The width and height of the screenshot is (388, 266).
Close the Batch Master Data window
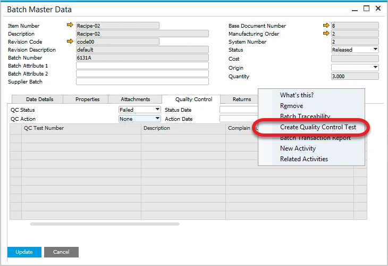[378, 9]
